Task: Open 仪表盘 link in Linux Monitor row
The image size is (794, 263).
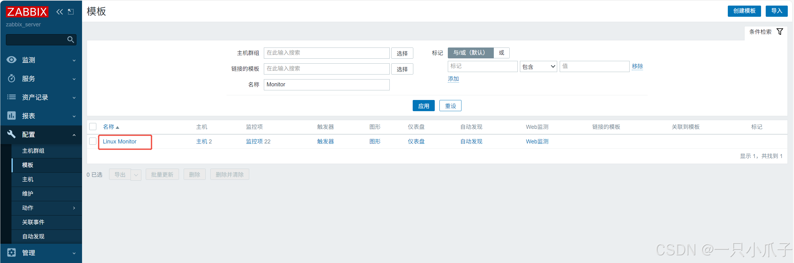Action: [416, 142]
